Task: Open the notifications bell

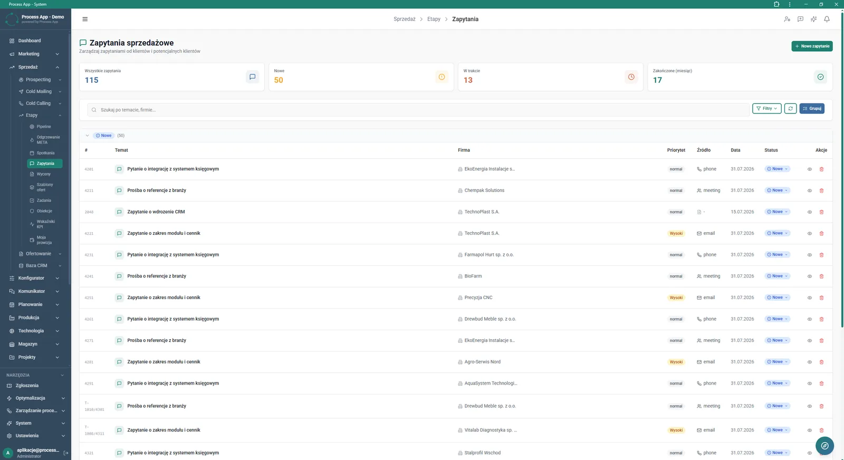Action: pyautogui.click(x=827, y=19)
